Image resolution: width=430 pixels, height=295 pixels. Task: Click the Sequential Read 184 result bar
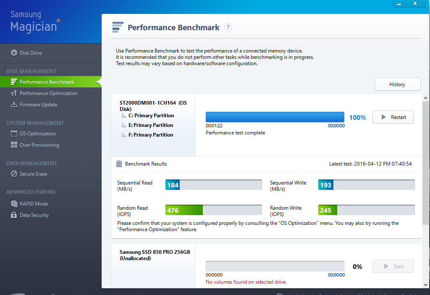[x=214, y=185]
